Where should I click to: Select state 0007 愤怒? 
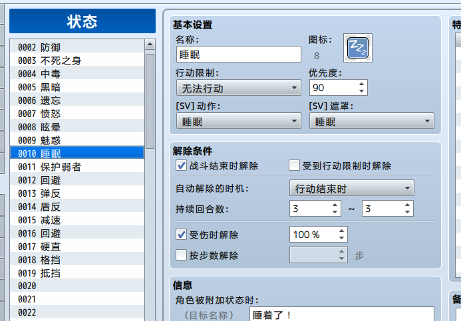[x=77, y=114]
